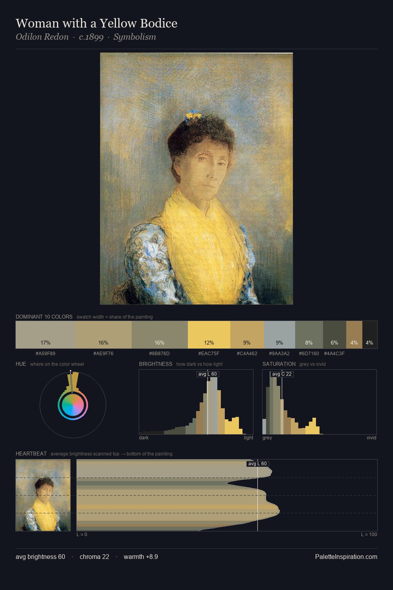The image size is (393, 590).
Task: Click the '#AE9F76' hex label
Action: (x=103, y=353)
